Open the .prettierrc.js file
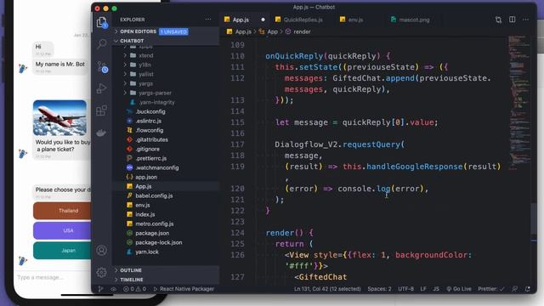This screenshot has height=306, width=544. pyautogui.click(x=151, y=159)
